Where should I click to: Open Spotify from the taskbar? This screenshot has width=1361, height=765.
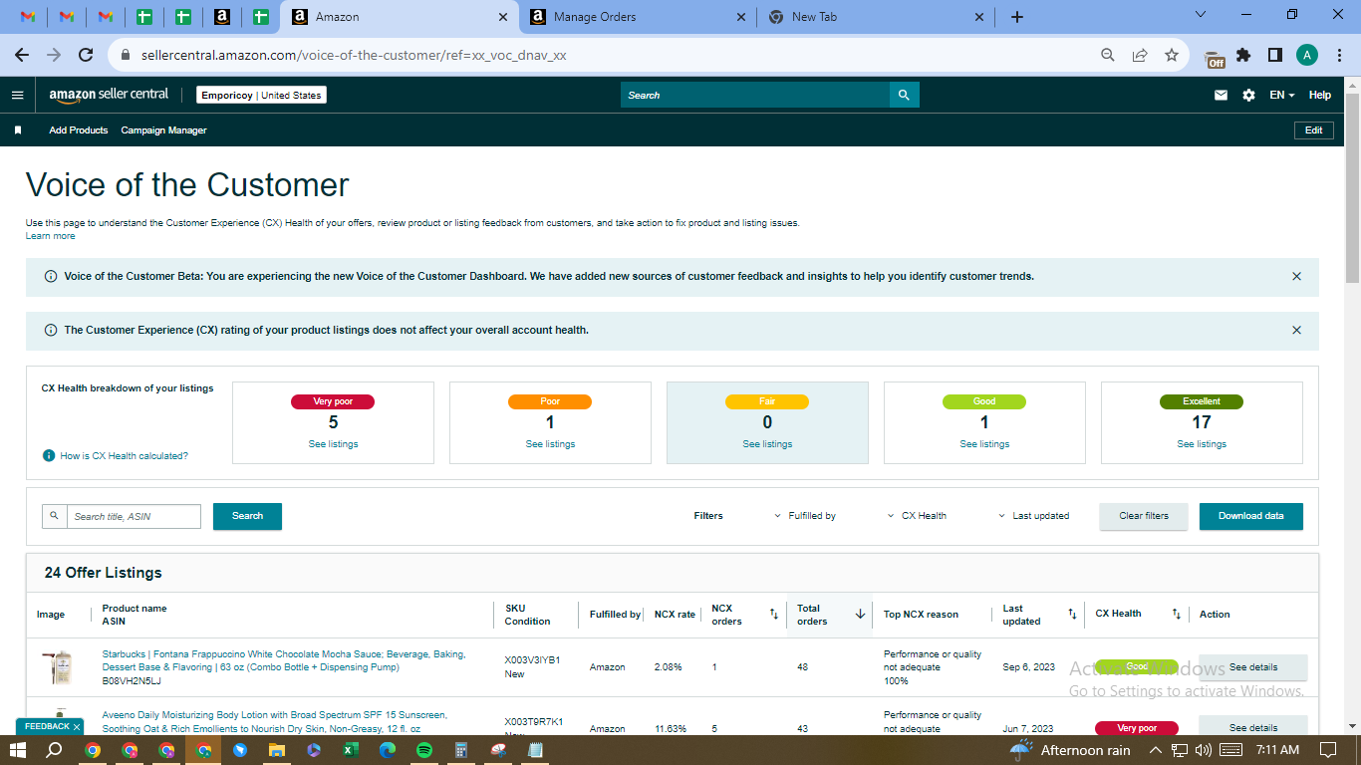pos(424,750)
